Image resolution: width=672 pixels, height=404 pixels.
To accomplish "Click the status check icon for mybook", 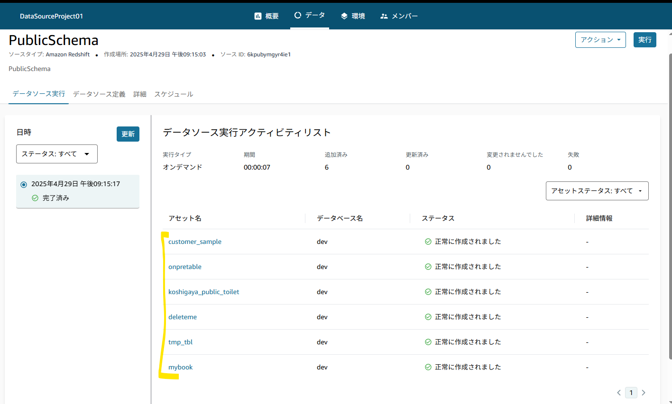I will coord(428,367).
